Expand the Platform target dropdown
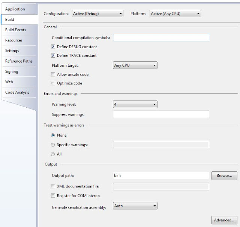 tap(135, 66)
